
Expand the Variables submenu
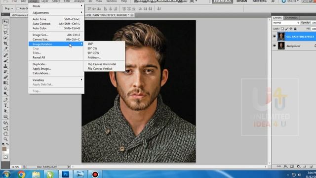click(x=56, y=80)
